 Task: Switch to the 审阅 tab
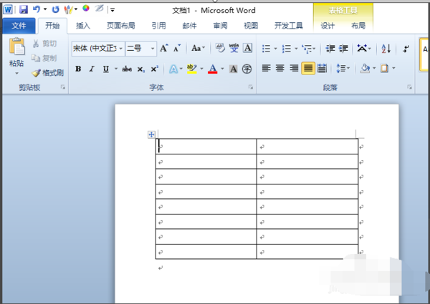[220, 26]
